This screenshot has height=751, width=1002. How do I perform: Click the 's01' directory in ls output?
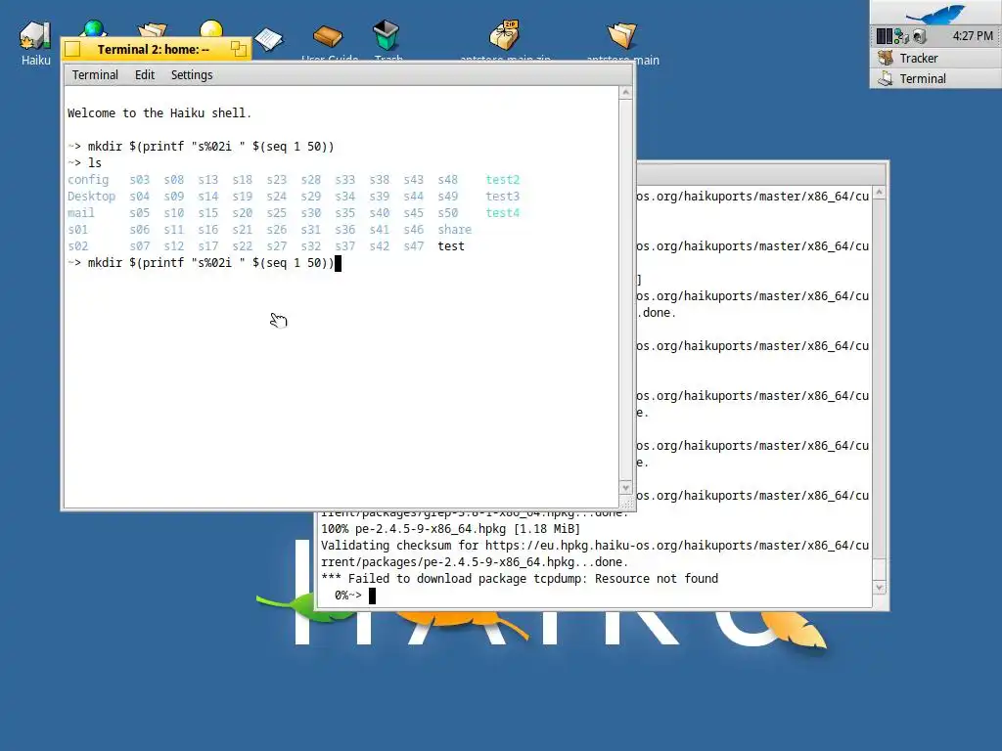[77, 229]
